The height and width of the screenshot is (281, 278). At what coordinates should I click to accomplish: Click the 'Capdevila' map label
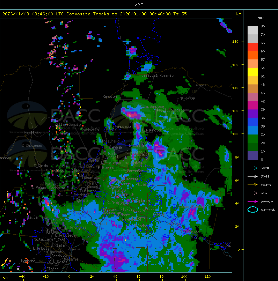click(x=90, y=130)
